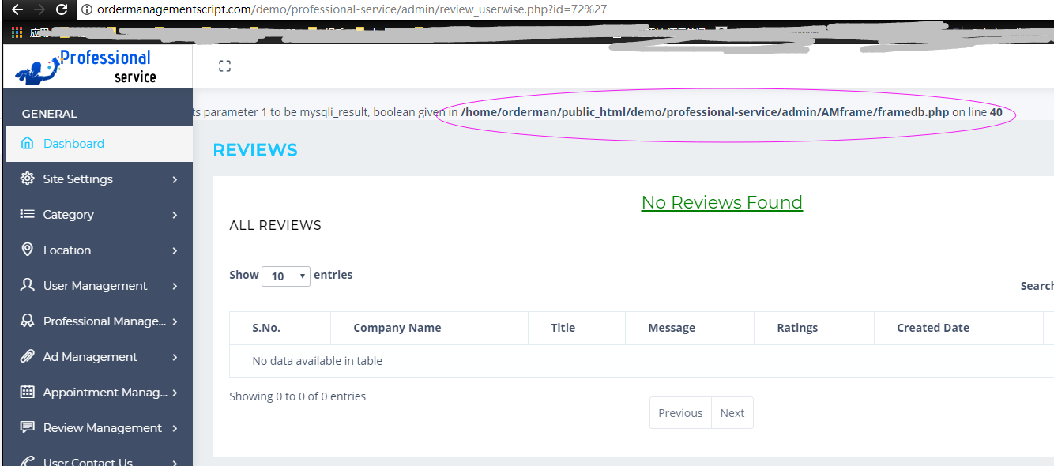Click the site info icon in address bar
Screen dimensions: 1054x466
click(88, 10)
